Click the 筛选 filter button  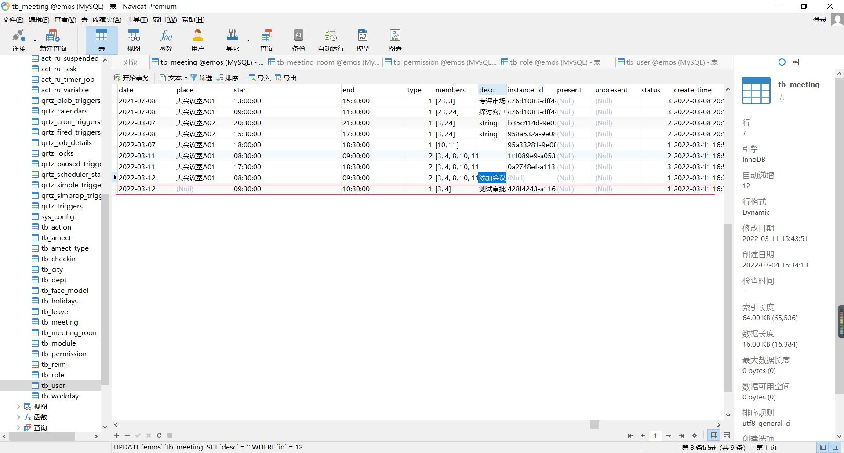pyautogui.click(x=201, y=78)
